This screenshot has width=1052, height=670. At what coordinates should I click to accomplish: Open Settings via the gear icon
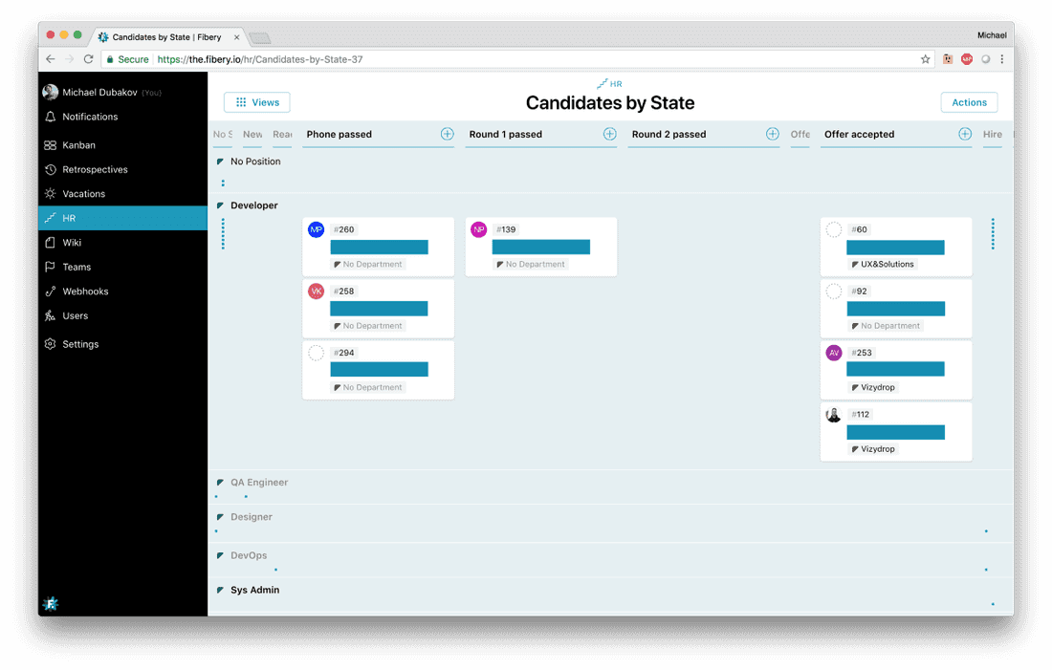[50, 343]
